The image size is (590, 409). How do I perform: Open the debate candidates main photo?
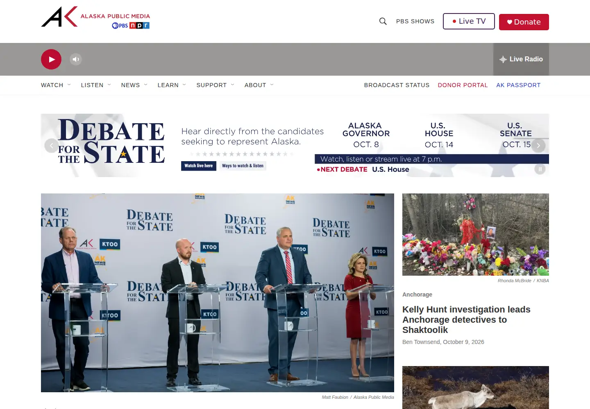tap(218, 293)
